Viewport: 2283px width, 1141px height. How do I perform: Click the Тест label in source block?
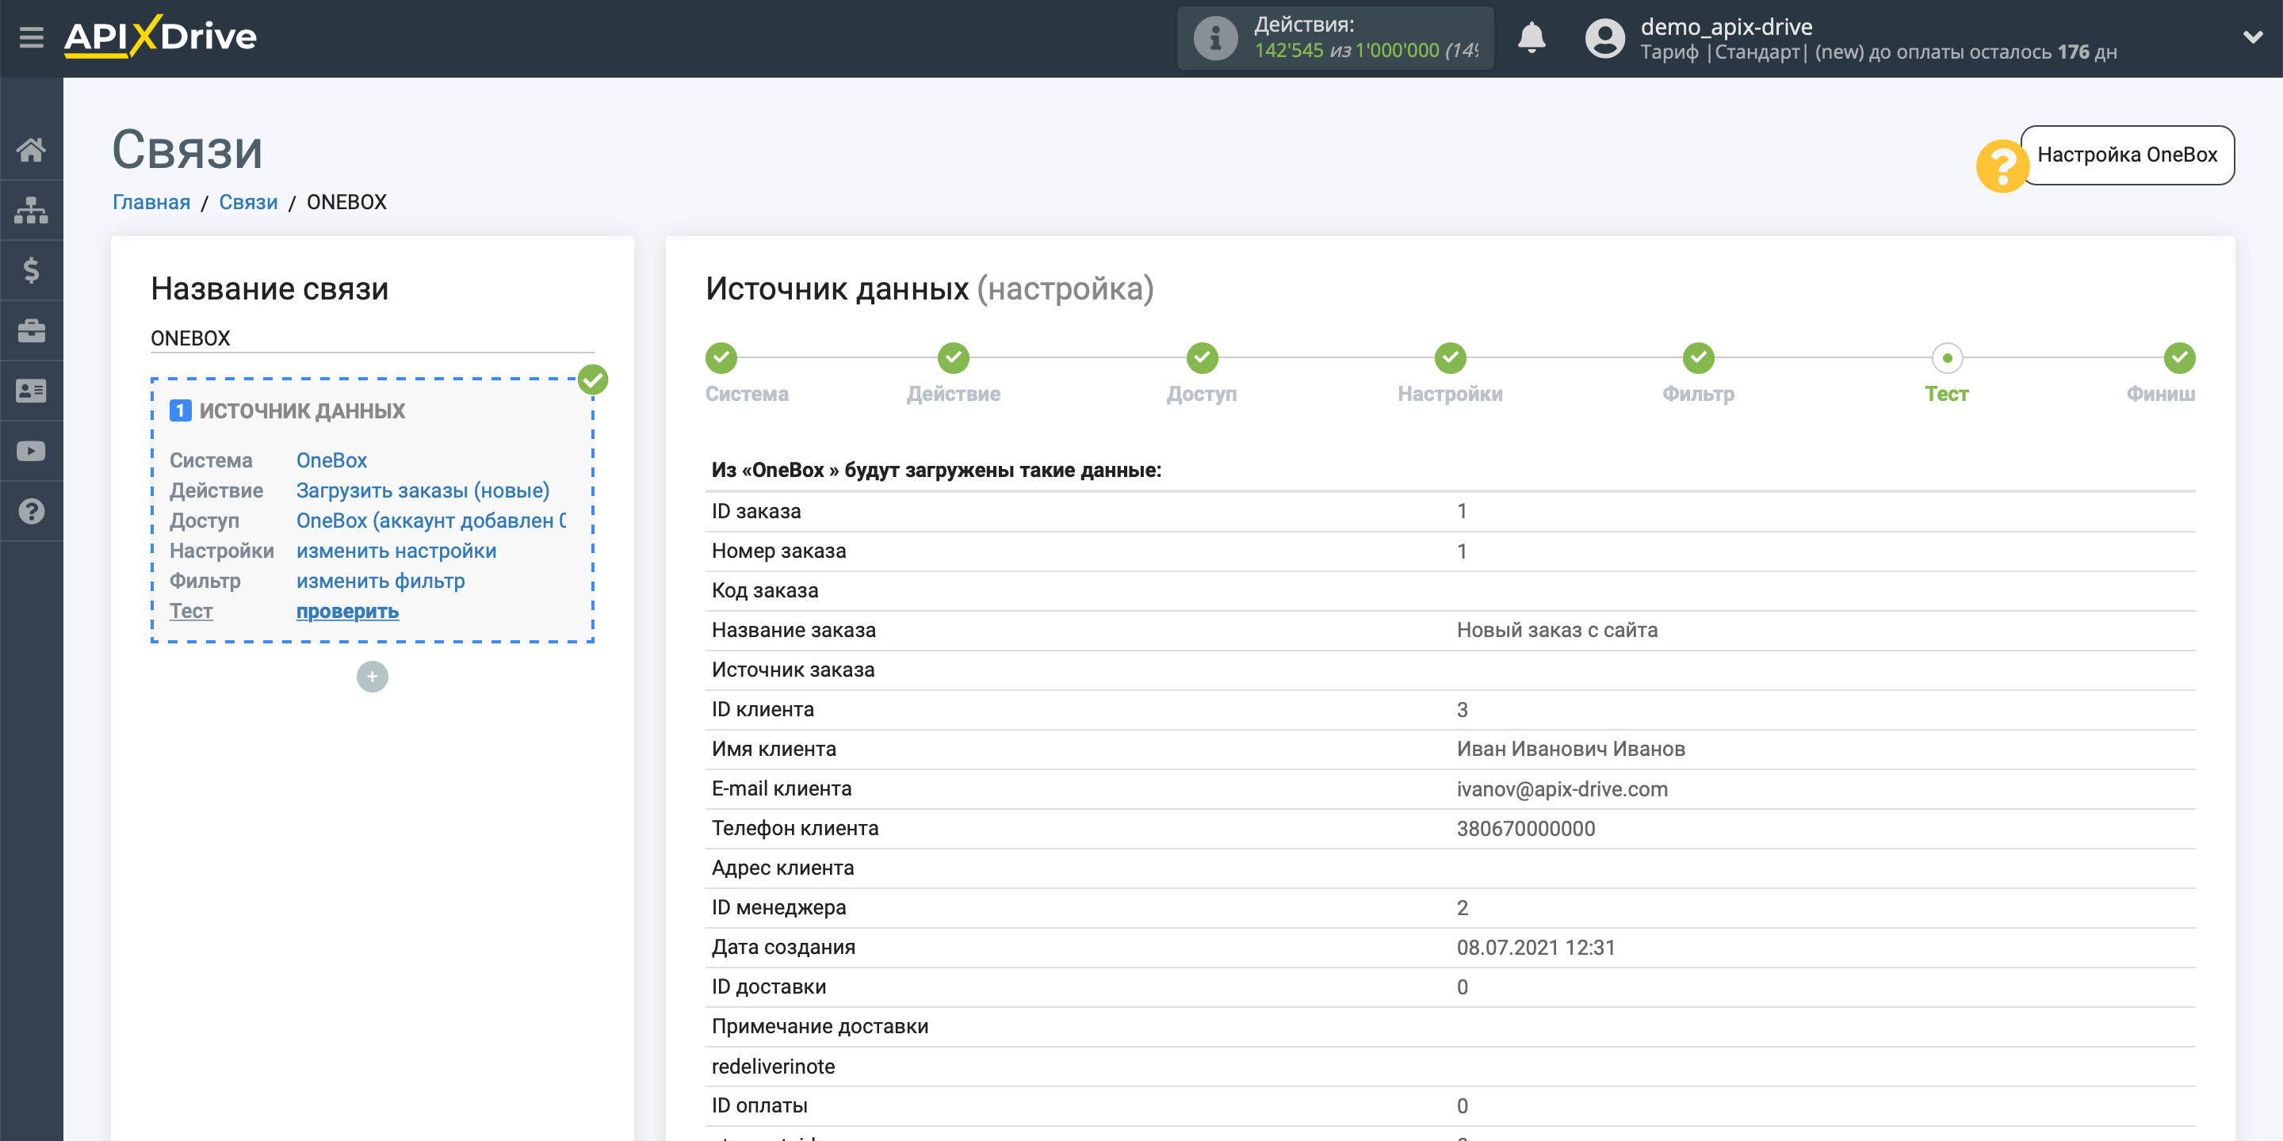pos(191,610)
